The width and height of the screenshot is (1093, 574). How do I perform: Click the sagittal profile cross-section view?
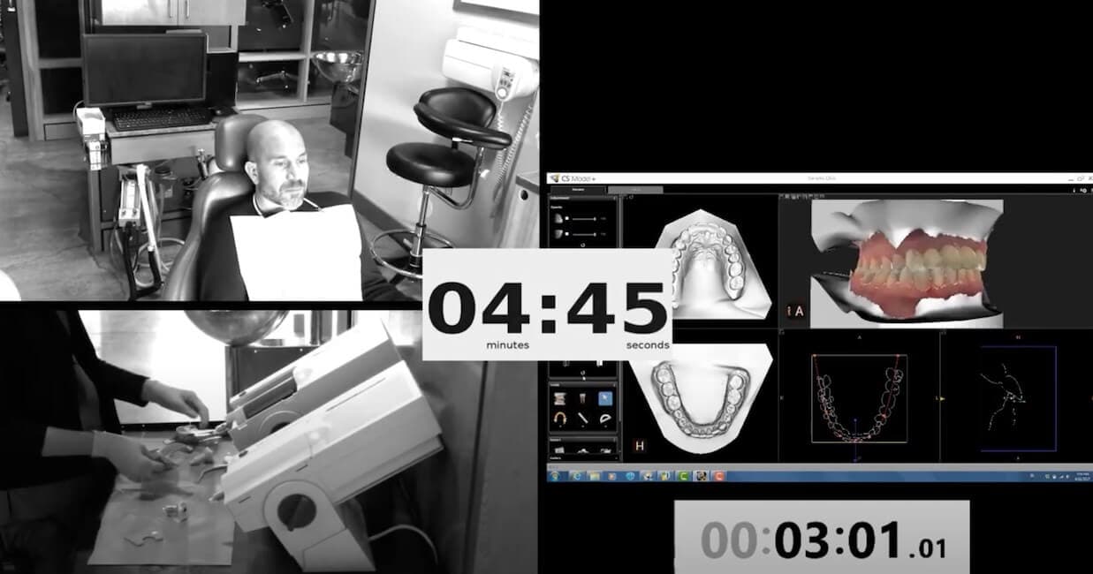coord(1018,398)
